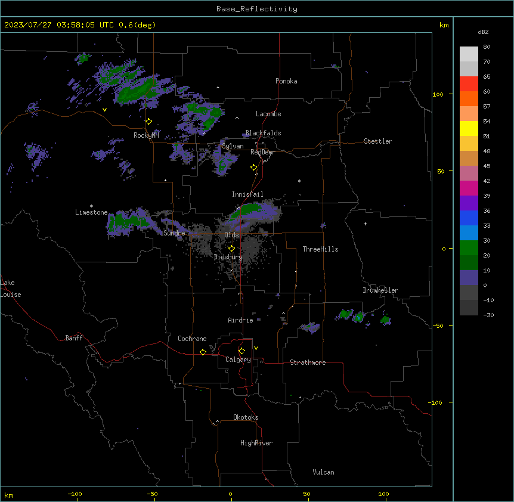Click the legend value 48
The height and width of the screenshot is (502, 514).
[487, 151]
